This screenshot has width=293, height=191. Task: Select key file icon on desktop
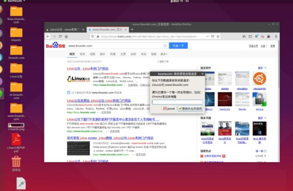21,184
